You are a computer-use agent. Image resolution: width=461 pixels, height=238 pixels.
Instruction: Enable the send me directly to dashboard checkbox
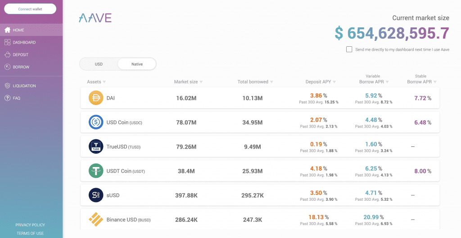coord(349,49)
